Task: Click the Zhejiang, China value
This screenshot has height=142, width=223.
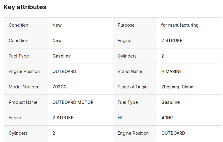Action: pos(177,87)
